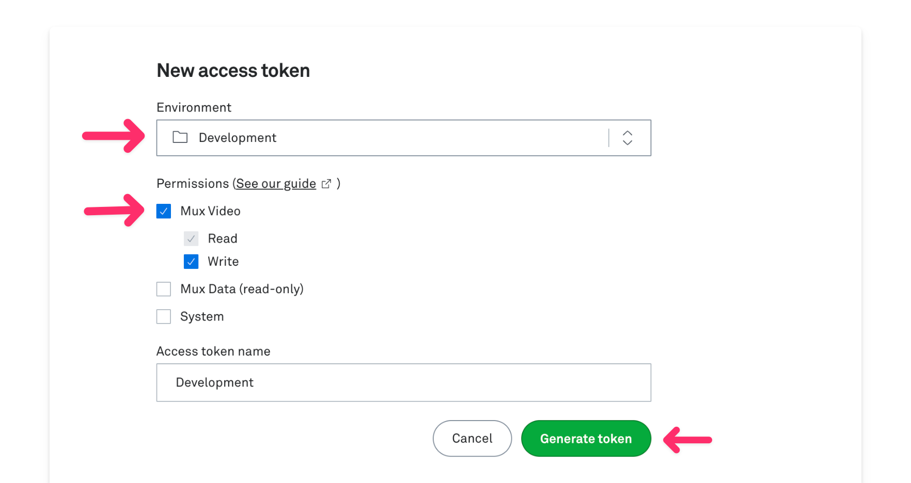This screenshot has height=483, width=911.
Task: Click the greyed-out Read checkbox
Action: 191,238
